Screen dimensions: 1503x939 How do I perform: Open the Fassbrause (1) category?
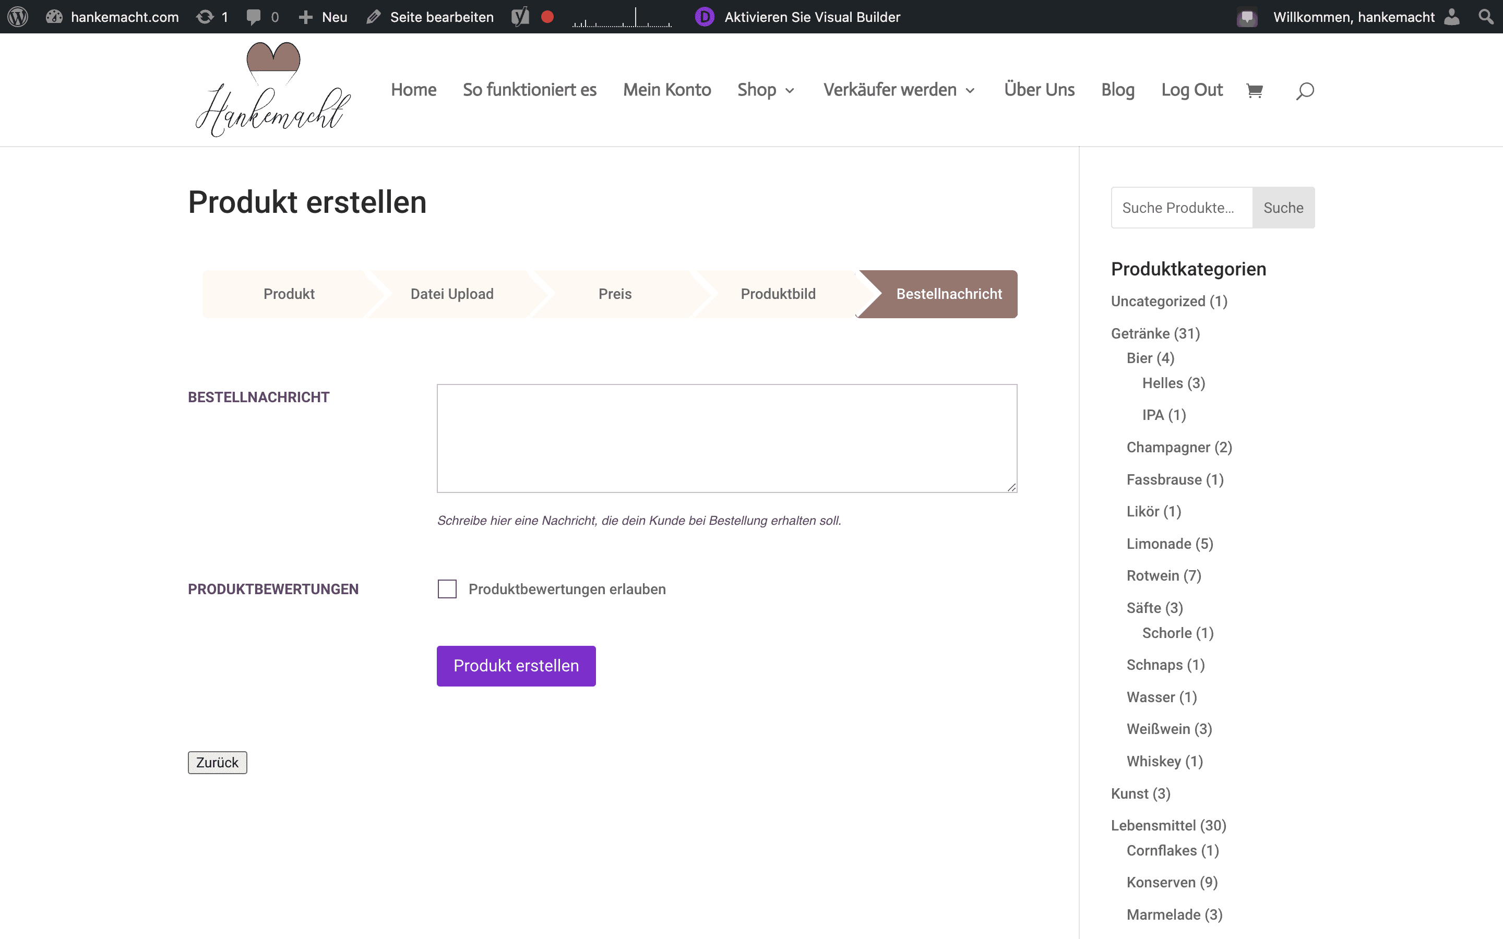point(1175,479)
